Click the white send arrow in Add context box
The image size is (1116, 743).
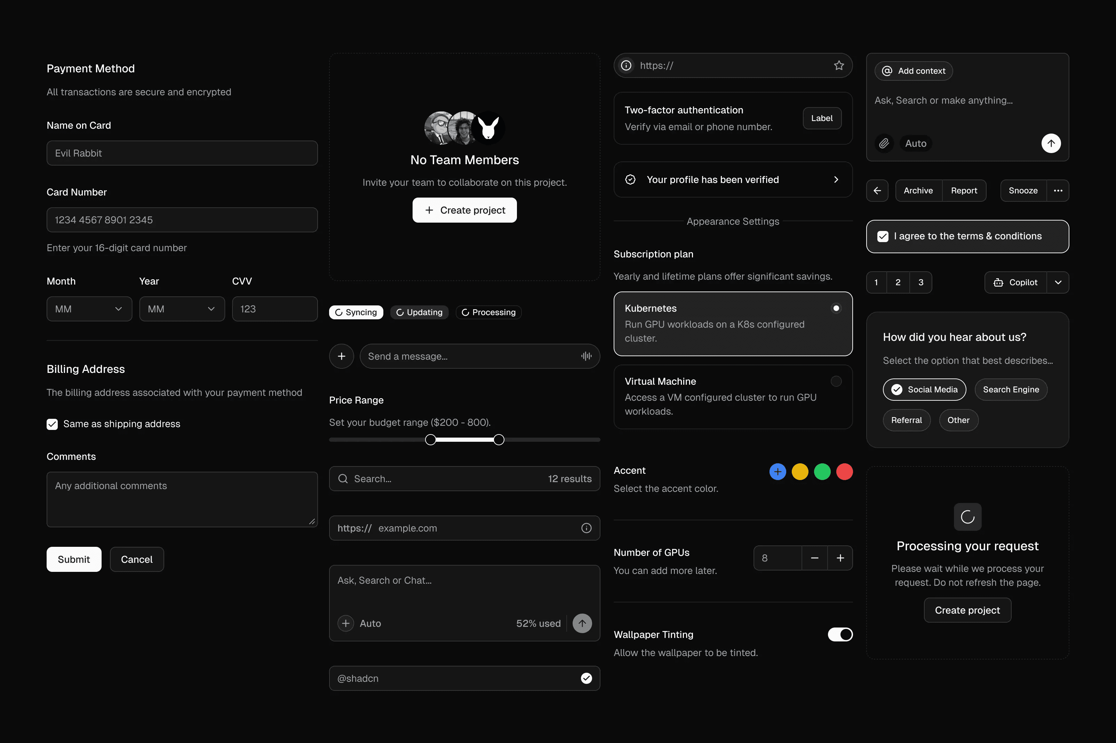pyautogui.click(x=1051, y=144)
